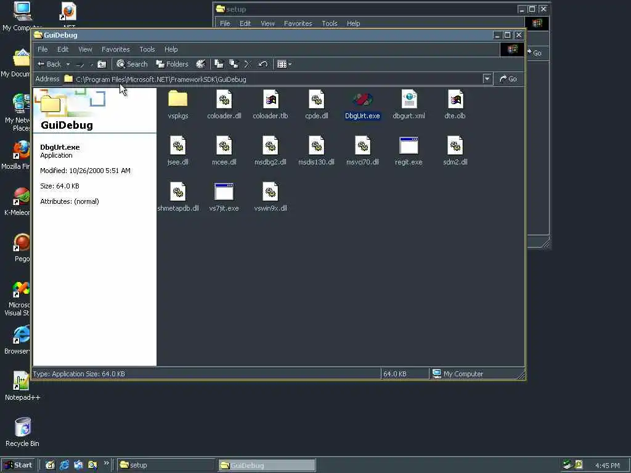
Task: Select the msdis130.dll file
Action: point(317,151)
